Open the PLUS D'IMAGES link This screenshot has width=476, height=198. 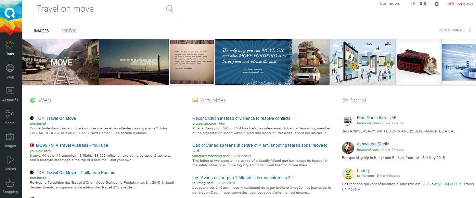[452, 30]
